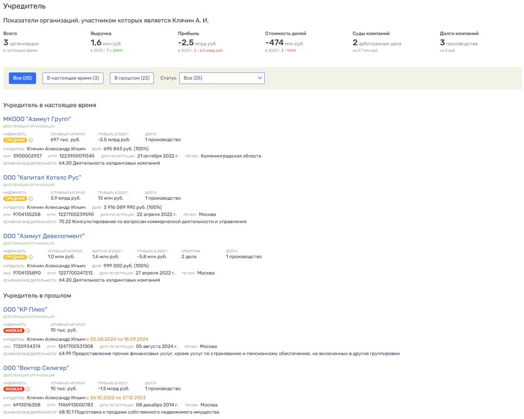This screenshot has width=524, height=419.
Task: Open the Статус dropdown "Все (25)"
Action: click(x=222, y=78)
